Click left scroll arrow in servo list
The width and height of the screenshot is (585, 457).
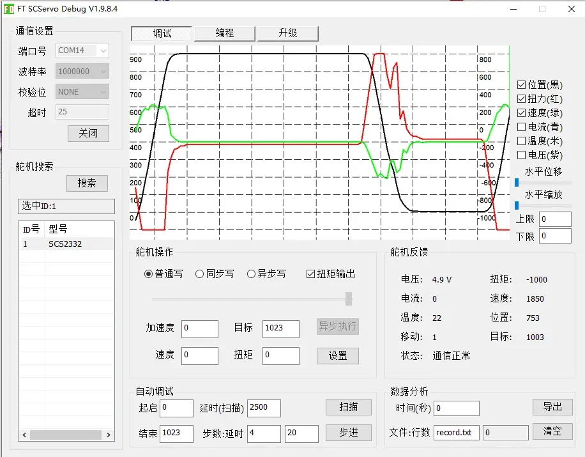point(24,435)
